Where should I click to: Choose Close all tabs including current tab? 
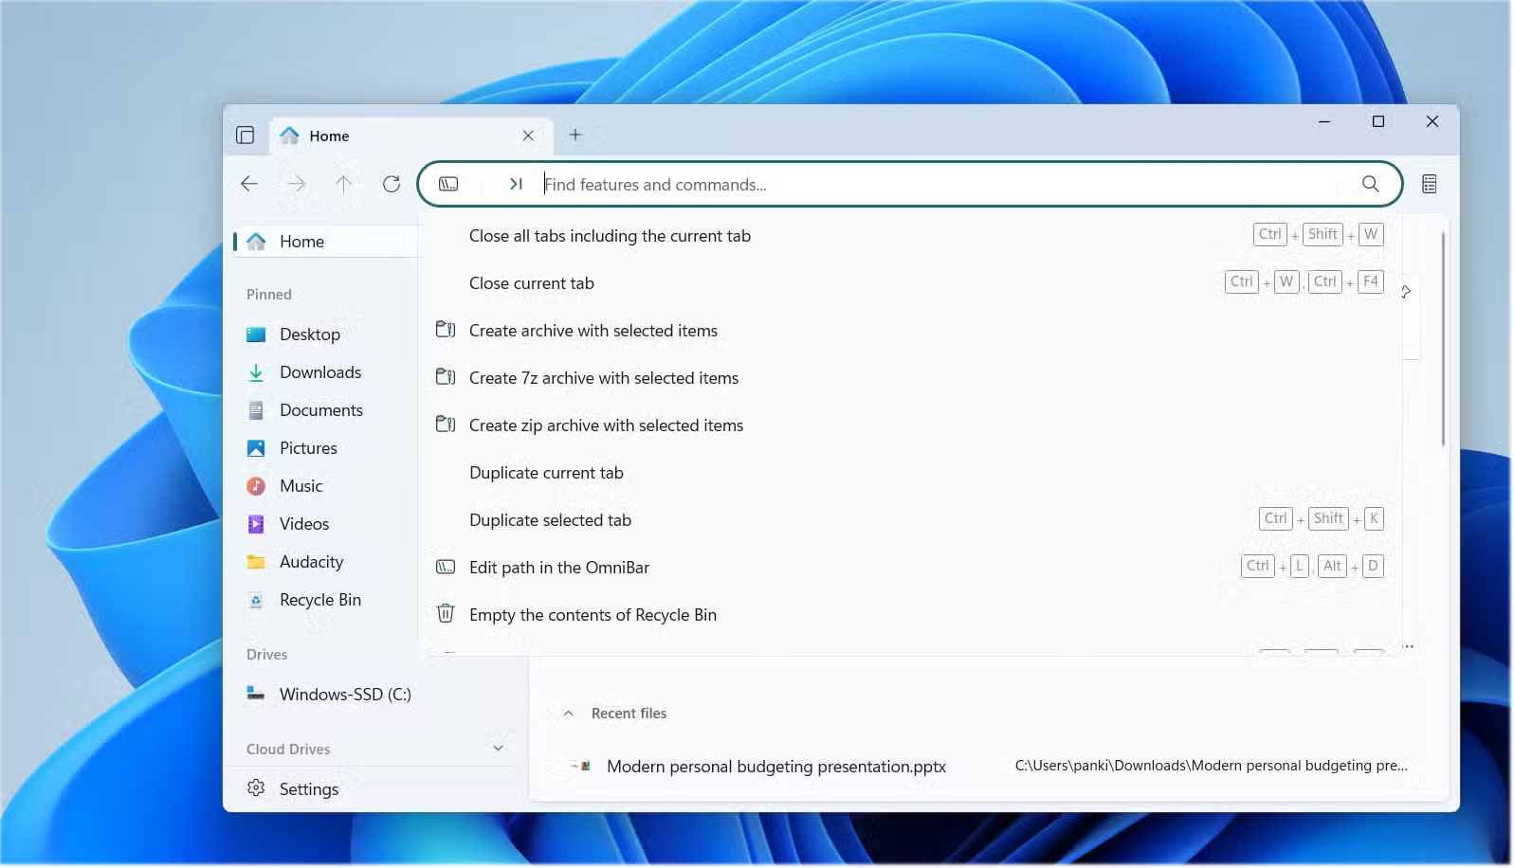pyautogui.click(x=910, y=236)
